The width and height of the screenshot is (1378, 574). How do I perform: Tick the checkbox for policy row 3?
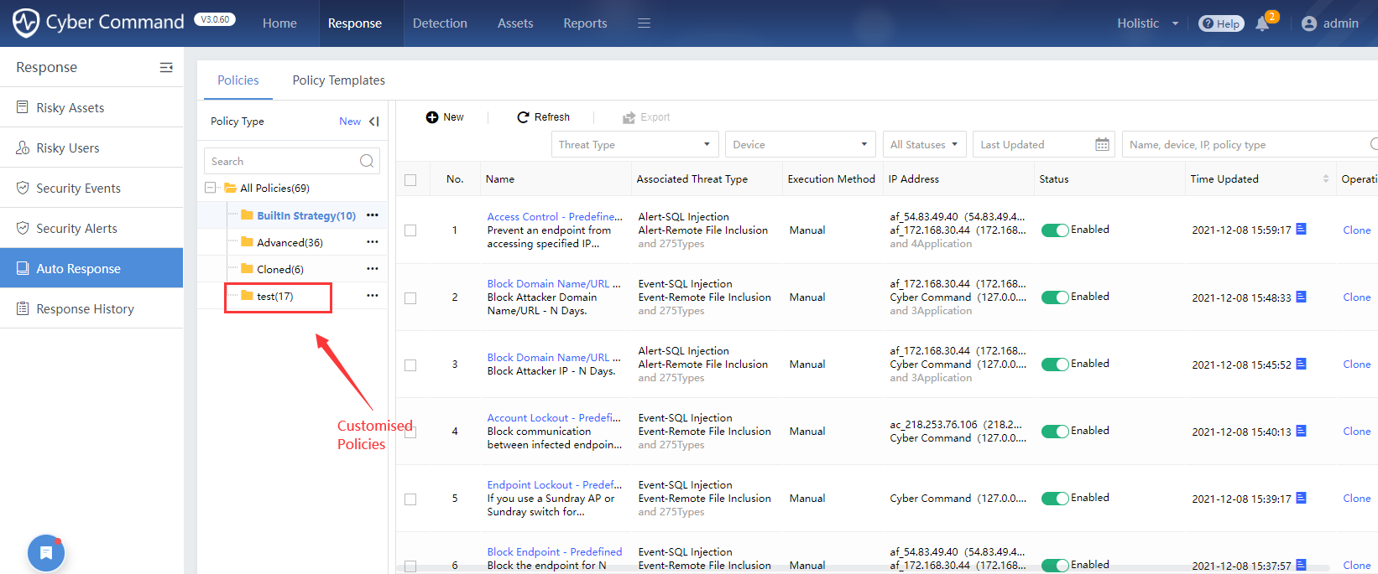pos(410,365)
